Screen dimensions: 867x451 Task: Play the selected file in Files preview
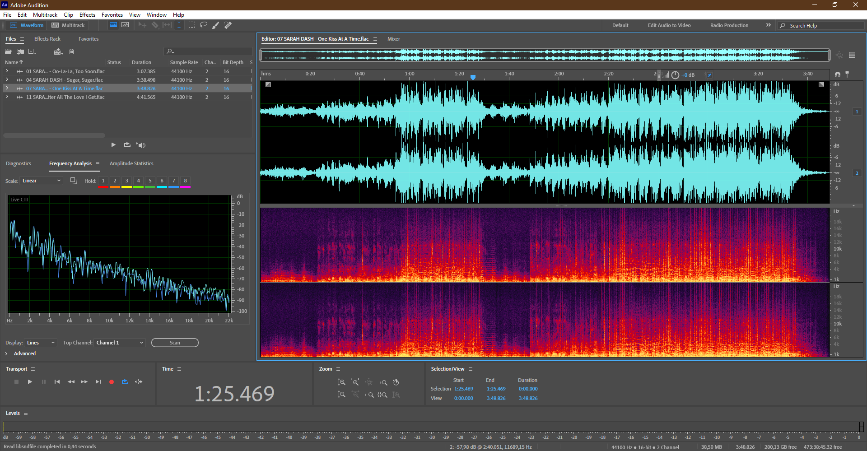point(113,145)
